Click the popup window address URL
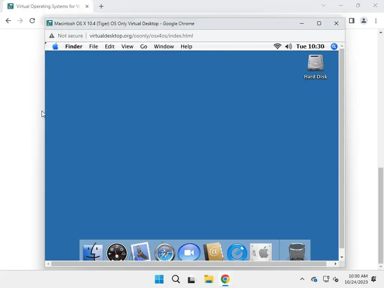 141,36
